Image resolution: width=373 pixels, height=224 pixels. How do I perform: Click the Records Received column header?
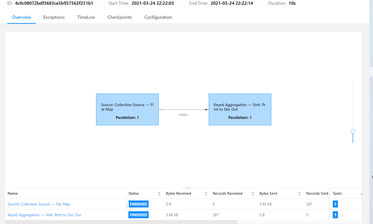227,193
